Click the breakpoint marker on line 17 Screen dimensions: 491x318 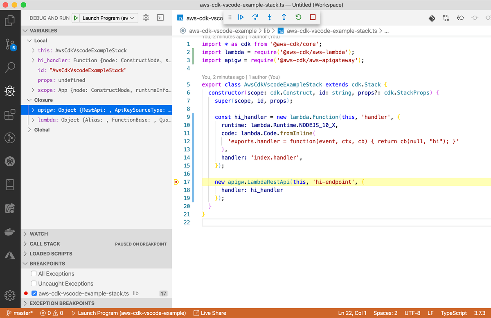pyautogui.click(x=176, y=182)
